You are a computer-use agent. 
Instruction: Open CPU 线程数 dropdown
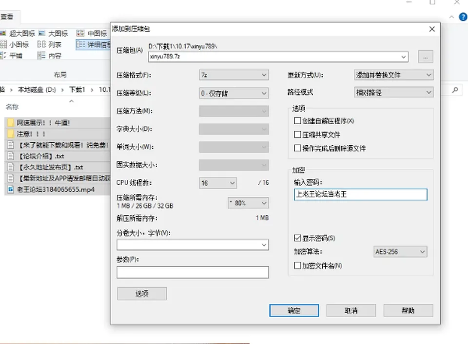[x=218, y=183]
